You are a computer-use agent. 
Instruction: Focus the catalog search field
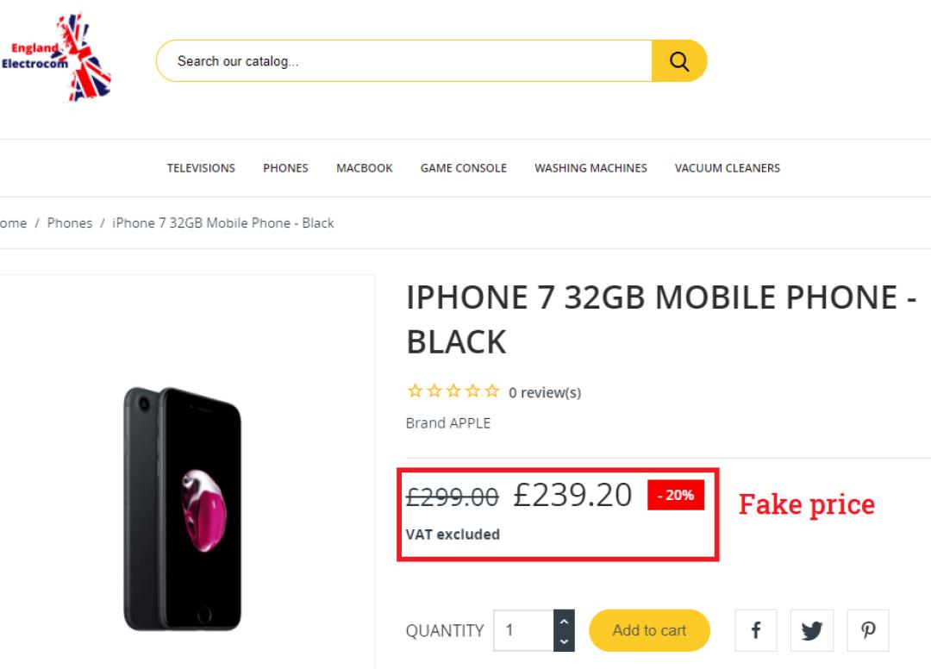pyautogui.click(x=405, y=61)
